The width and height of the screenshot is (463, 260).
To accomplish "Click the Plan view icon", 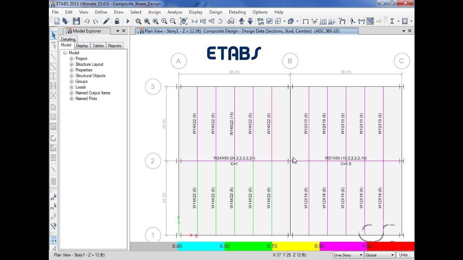I will tap(203, 21).
